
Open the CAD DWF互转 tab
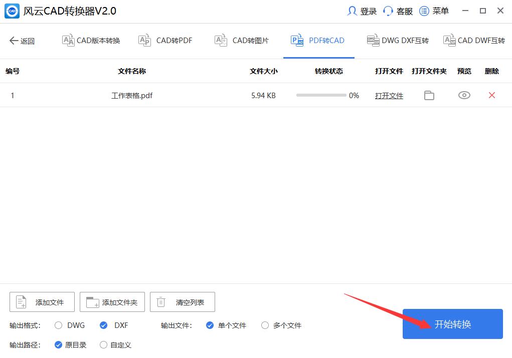[x=474, y=41]
